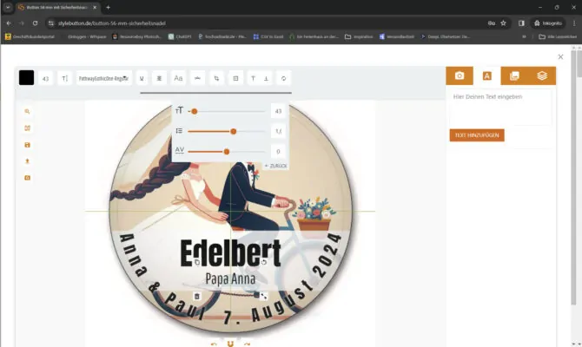Click the redo arrow below the canvas
The height and width of the screenshot is (347, 582).
pos(248,344)
